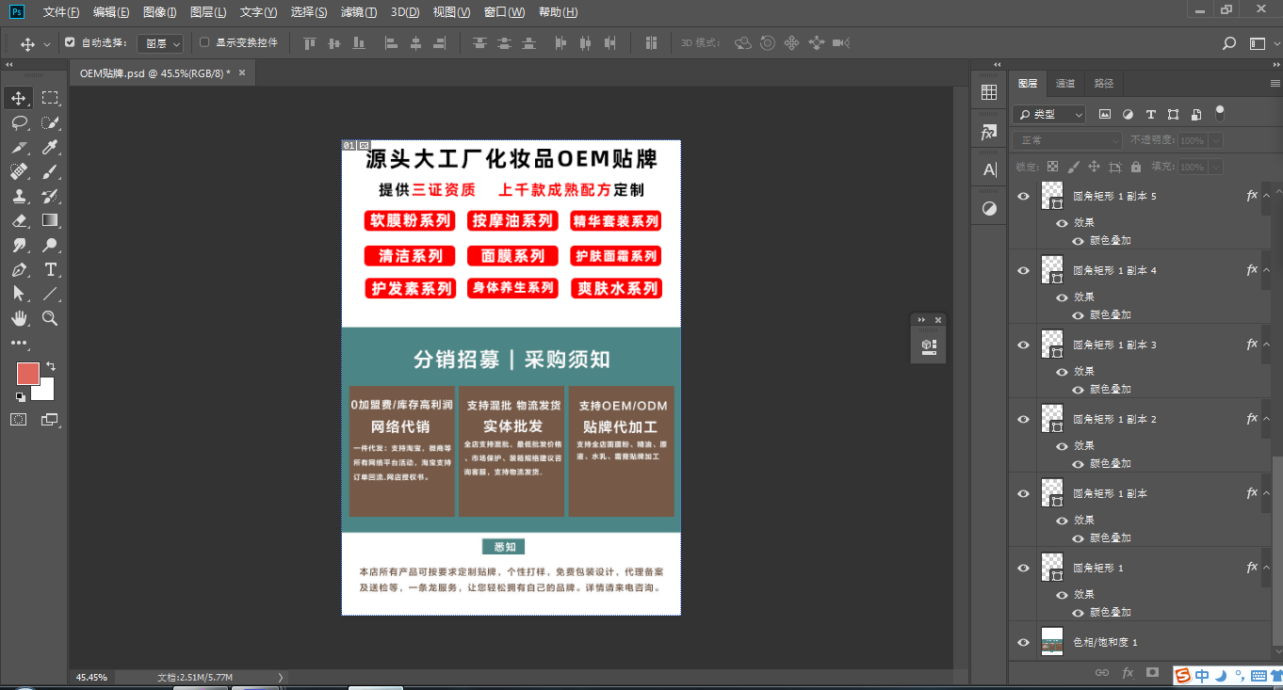
Task: Hide the 圆角矩形 1 副本 3 layer
Action: [1023, 345]
